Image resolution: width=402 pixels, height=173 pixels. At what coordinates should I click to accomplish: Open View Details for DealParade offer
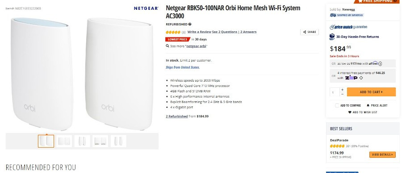point(382,155)
